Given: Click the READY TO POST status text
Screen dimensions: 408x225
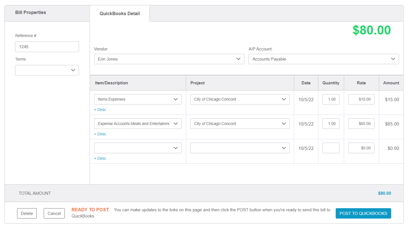Looking at the screenshot, I should (x=90, y=210).
